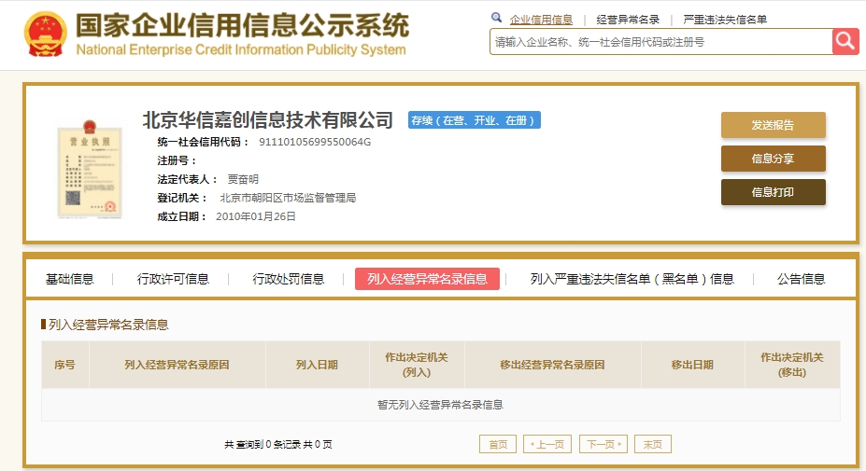
Task: Click the English title National Enterprise Credit Information Publicity System
Action: coord(241,49)
